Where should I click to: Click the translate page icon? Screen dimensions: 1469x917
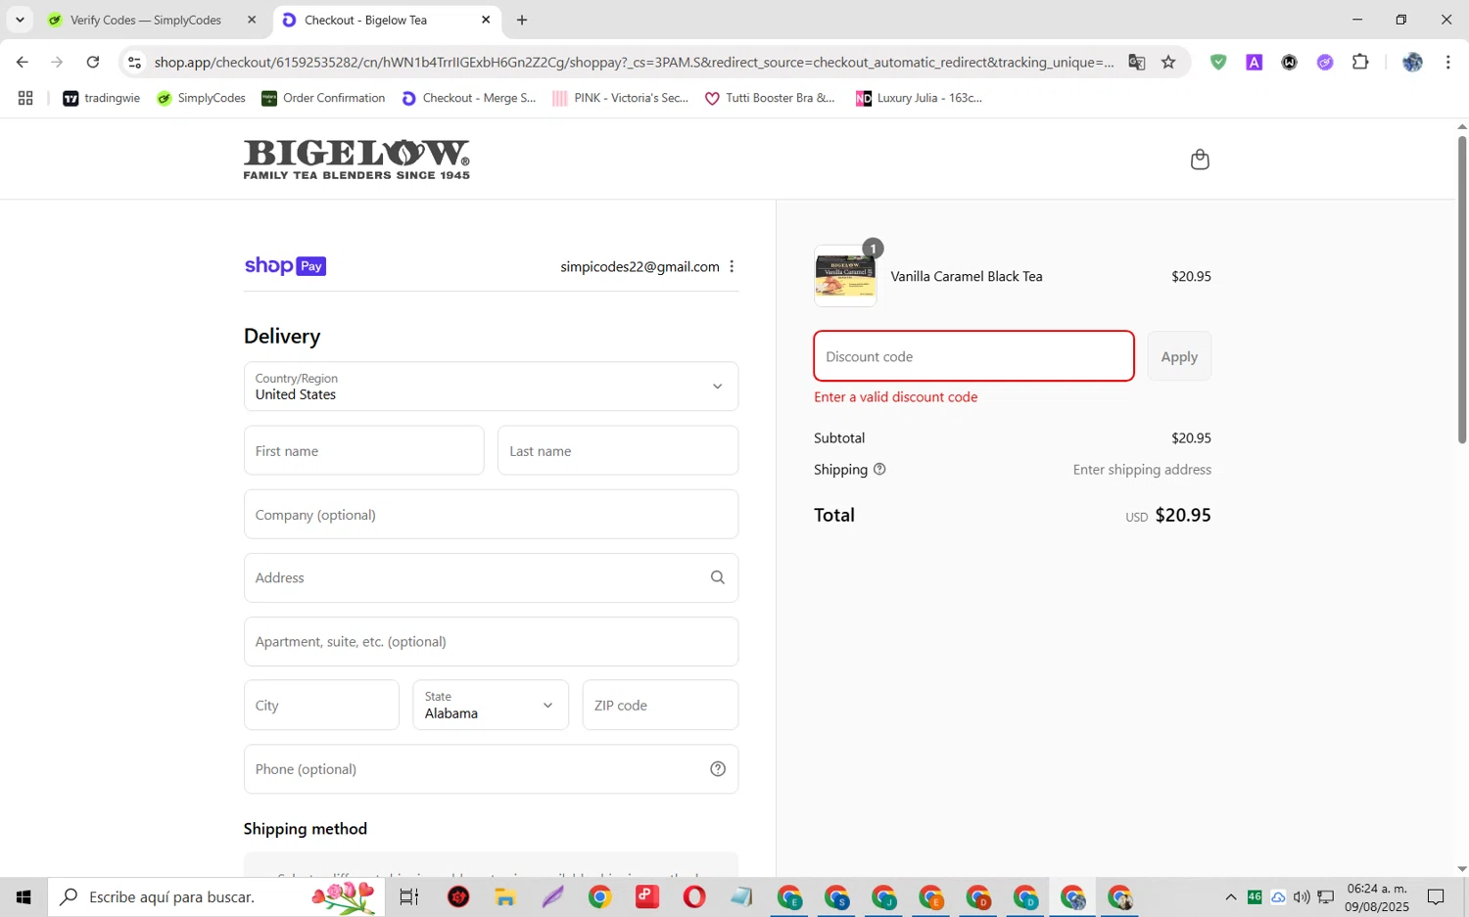[1136, 62]
